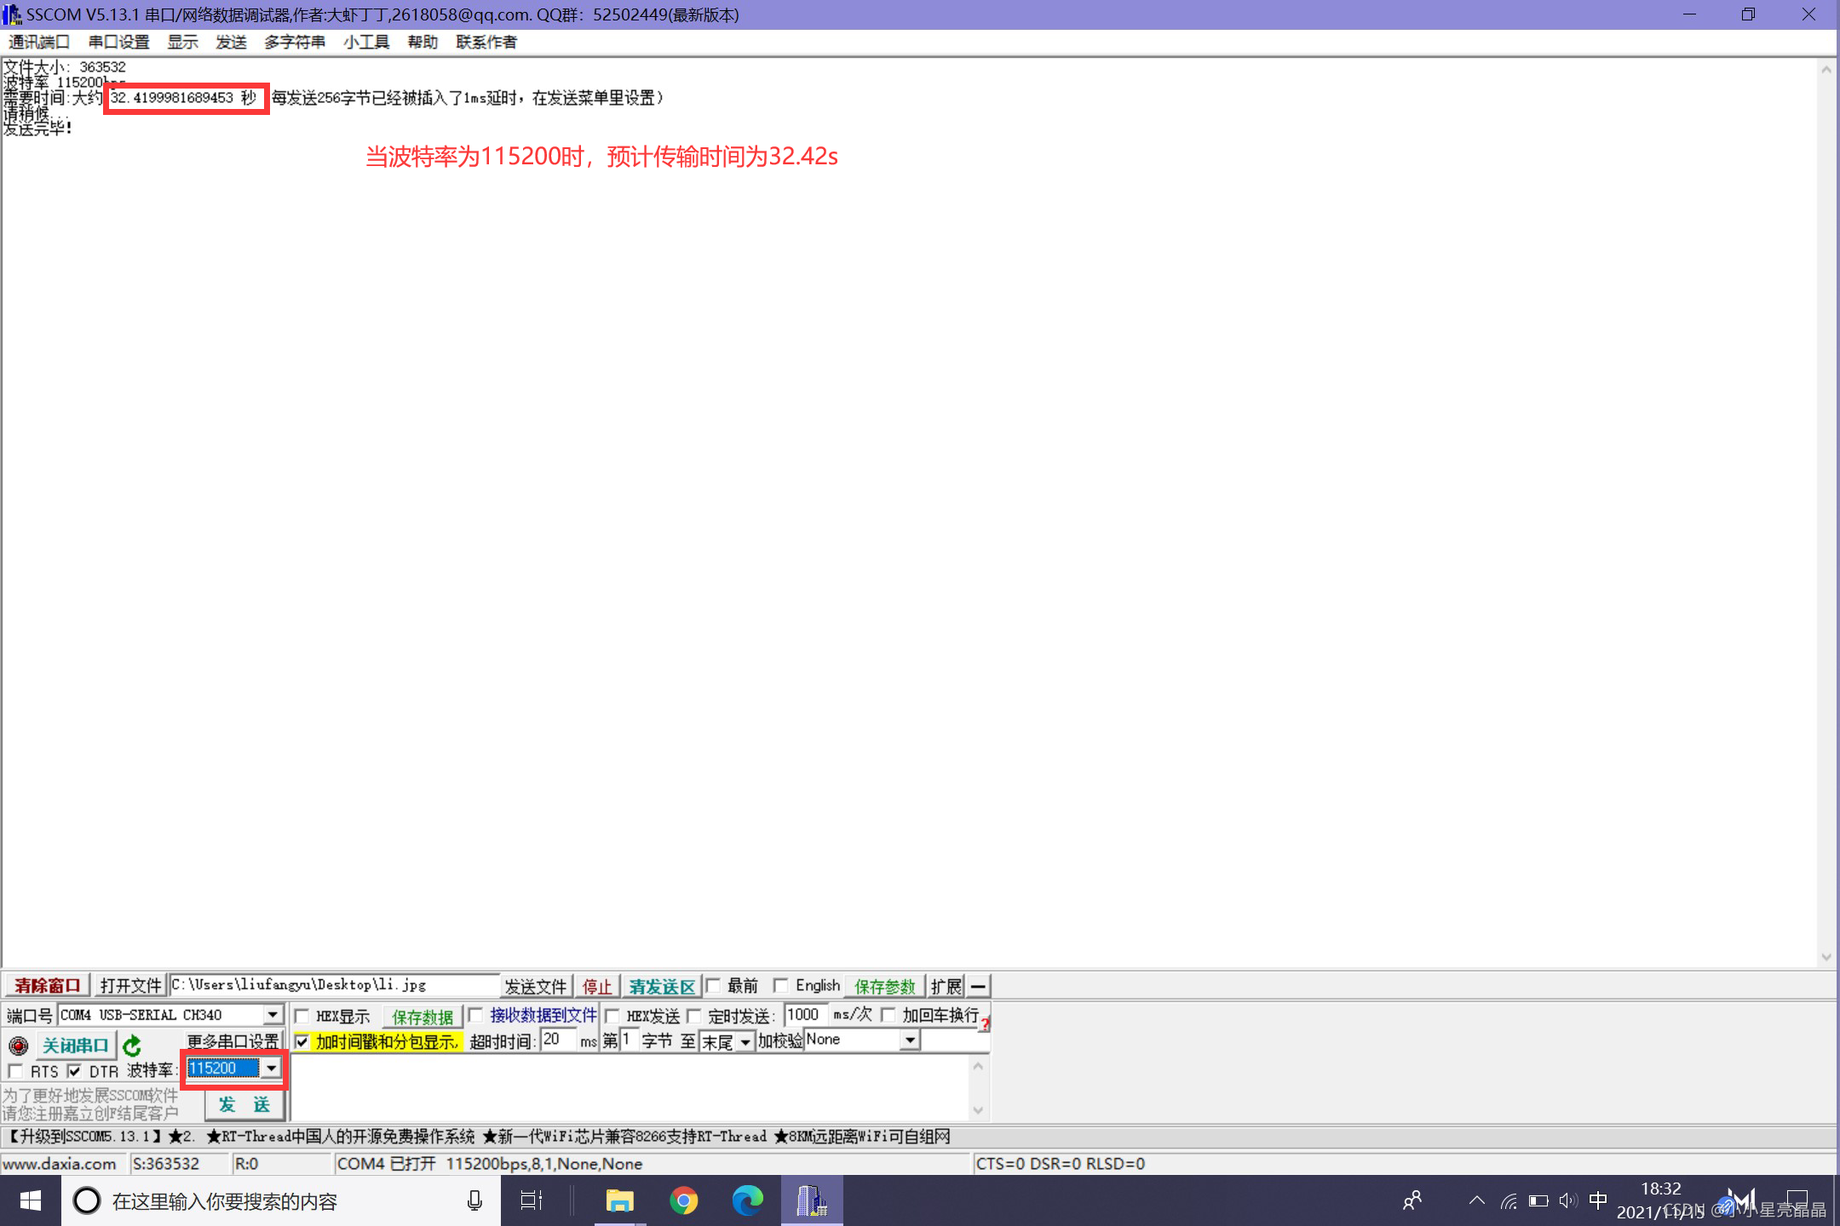Screen dimensions: 1840x1226
Task: Open Chrome from the taskbar
Action: [x=683, y=1201]
